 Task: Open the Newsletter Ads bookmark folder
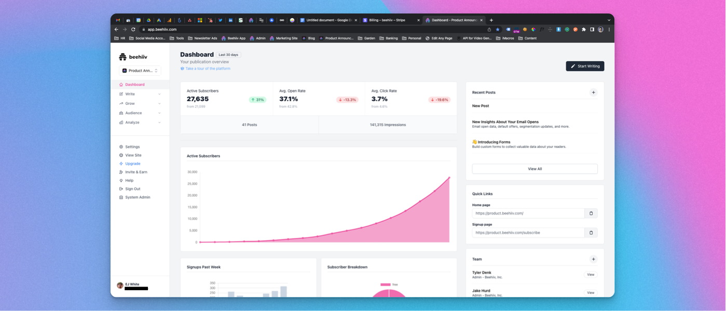[203, 38]
